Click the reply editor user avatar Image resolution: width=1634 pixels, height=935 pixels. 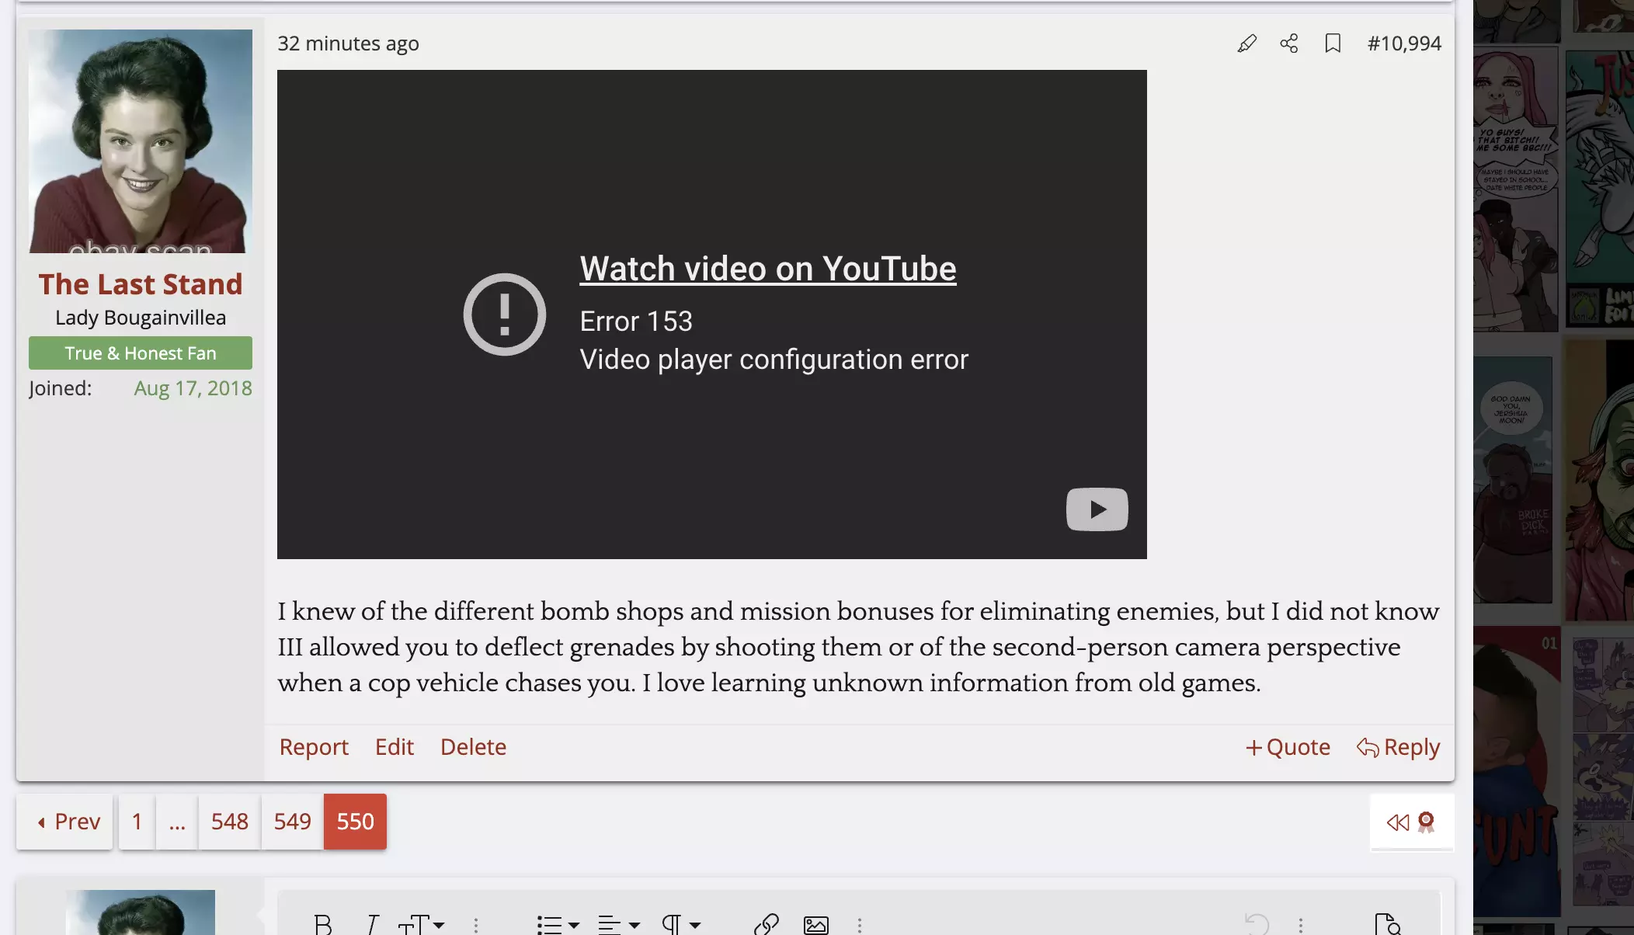tap(141, 912)
